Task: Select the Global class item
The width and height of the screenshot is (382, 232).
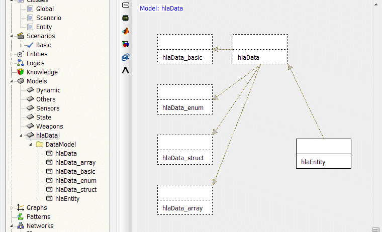Action: [x=44, y=9]
